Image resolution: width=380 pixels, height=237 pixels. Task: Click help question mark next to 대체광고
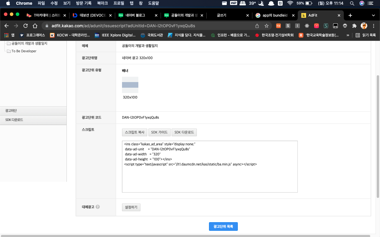pyautogui.click(x=98, y=207)
